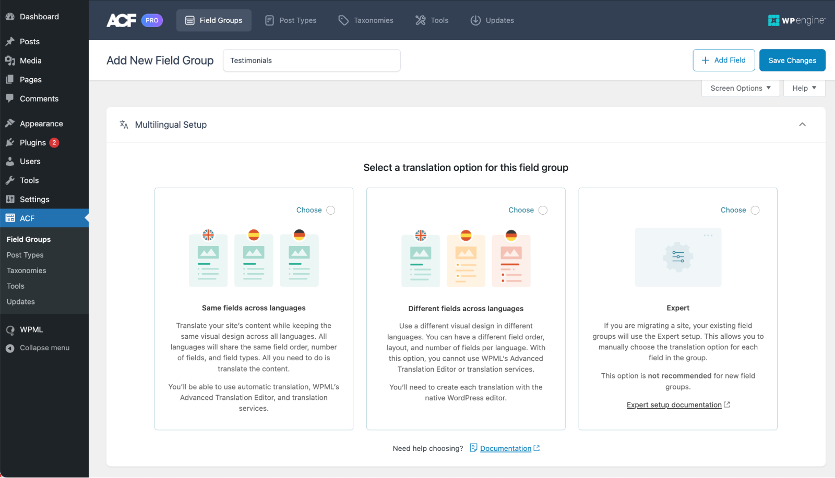Choose Same fields across languages radio

click(330, 210)
